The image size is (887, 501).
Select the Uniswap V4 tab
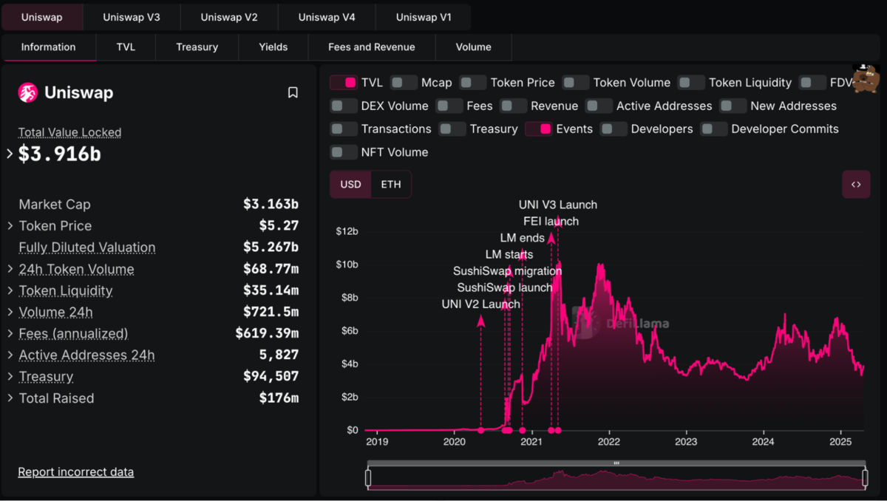pos(327,16)
